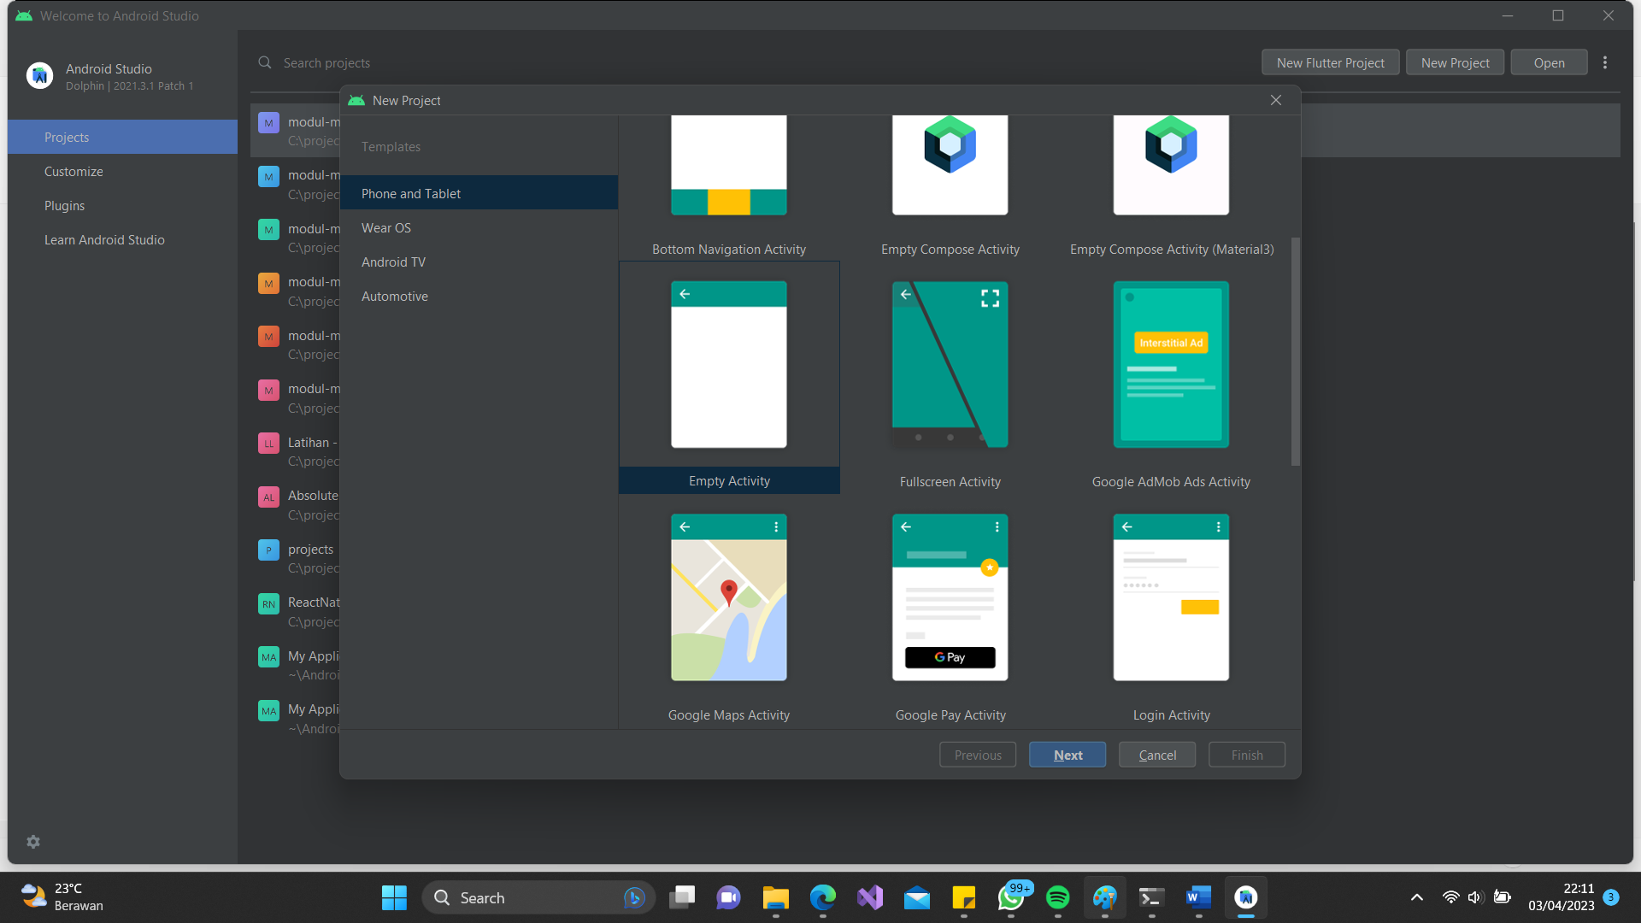Show hidden system tray icons chevron
Viewport: 1641px width, 923px height.
coord(1416,897)
